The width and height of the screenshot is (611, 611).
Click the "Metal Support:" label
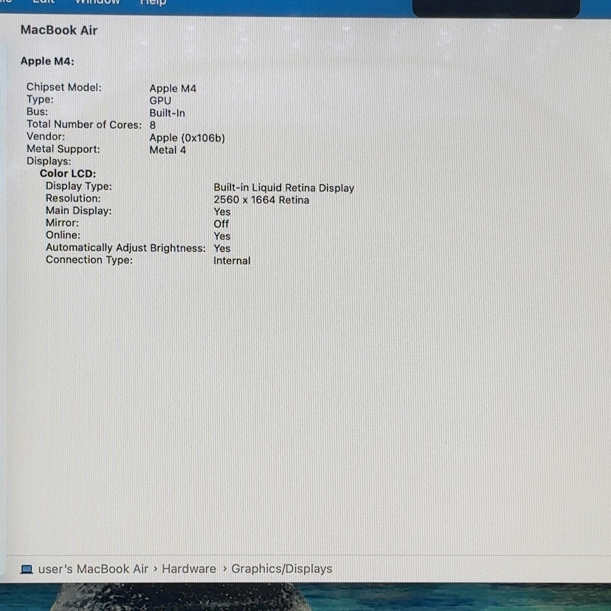pos(63,149)
